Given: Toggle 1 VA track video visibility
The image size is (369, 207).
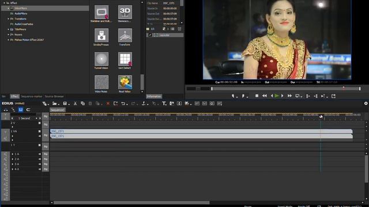Looking at the screenshot, I should click(40, 131).
